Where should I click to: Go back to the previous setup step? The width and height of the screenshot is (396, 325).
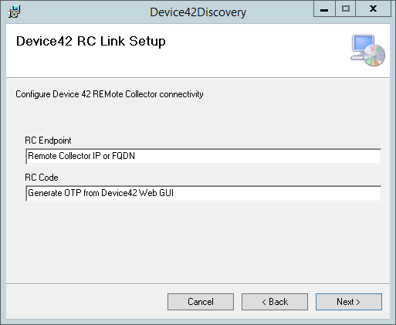[x=275, y=302]
